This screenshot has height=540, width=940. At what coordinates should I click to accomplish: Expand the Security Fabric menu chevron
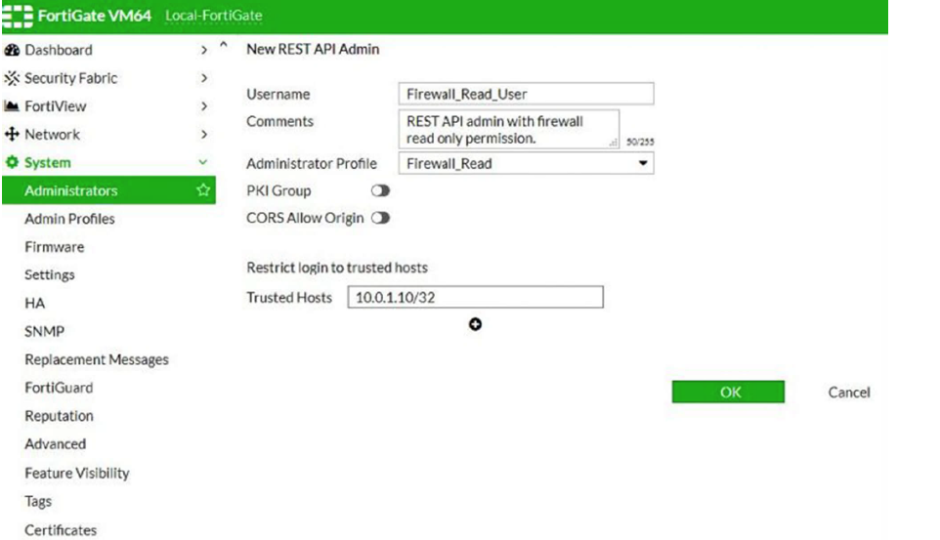click(204, 78)
